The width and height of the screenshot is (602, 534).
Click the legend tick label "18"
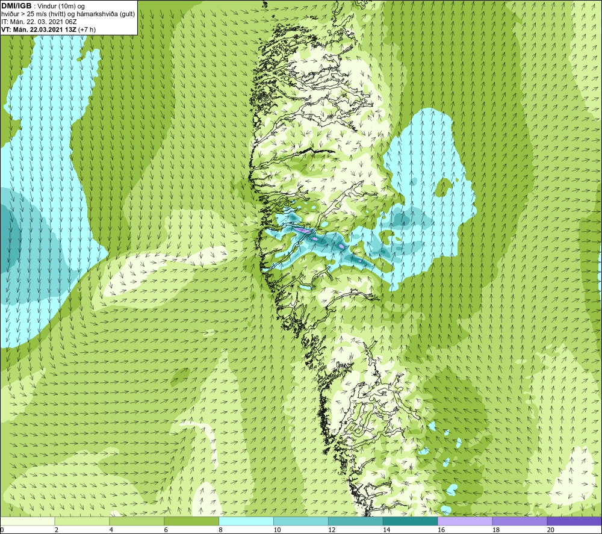pos(495,530)
